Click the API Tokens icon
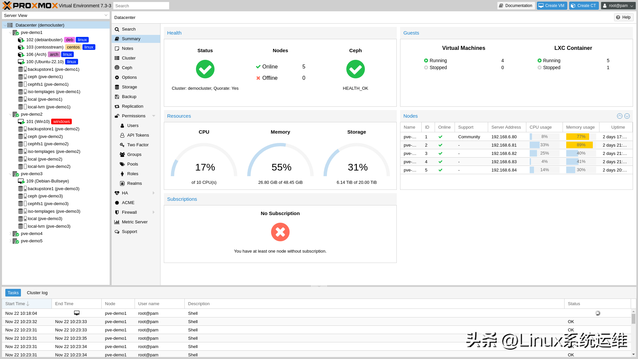The height and width of the screenshot is (359, 638). (x=122, y=135)
